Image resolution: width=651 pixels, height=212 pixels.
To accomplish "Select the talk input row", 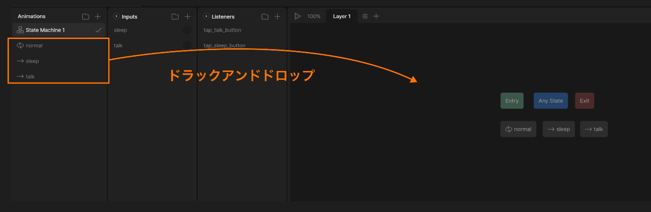I will point(152,45).
